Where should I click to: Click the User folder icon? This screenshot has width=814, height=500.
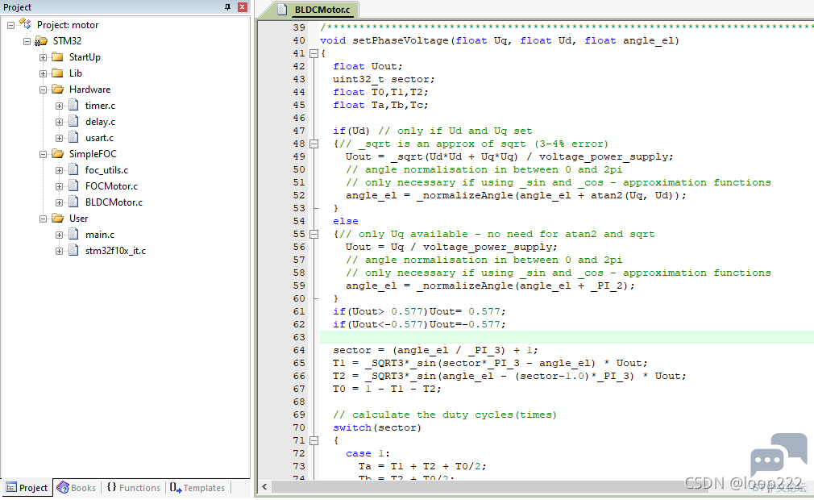(x=57, y=218)
